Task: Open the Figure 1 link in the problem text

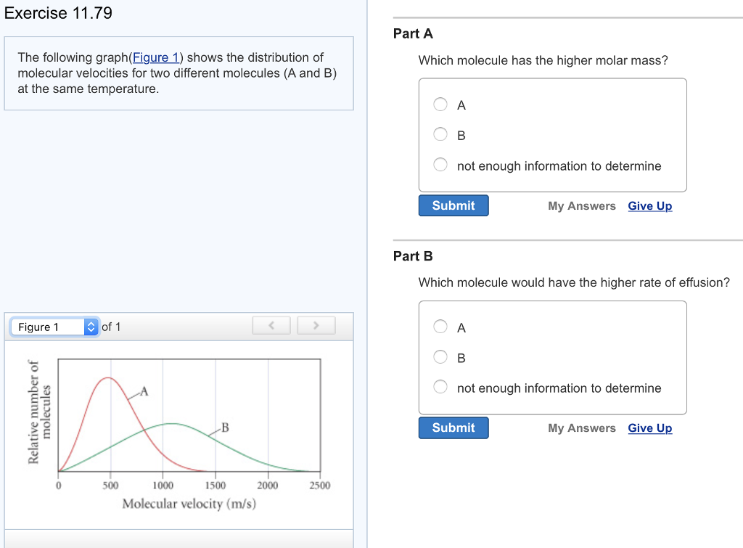Action: tap(157, 57)
